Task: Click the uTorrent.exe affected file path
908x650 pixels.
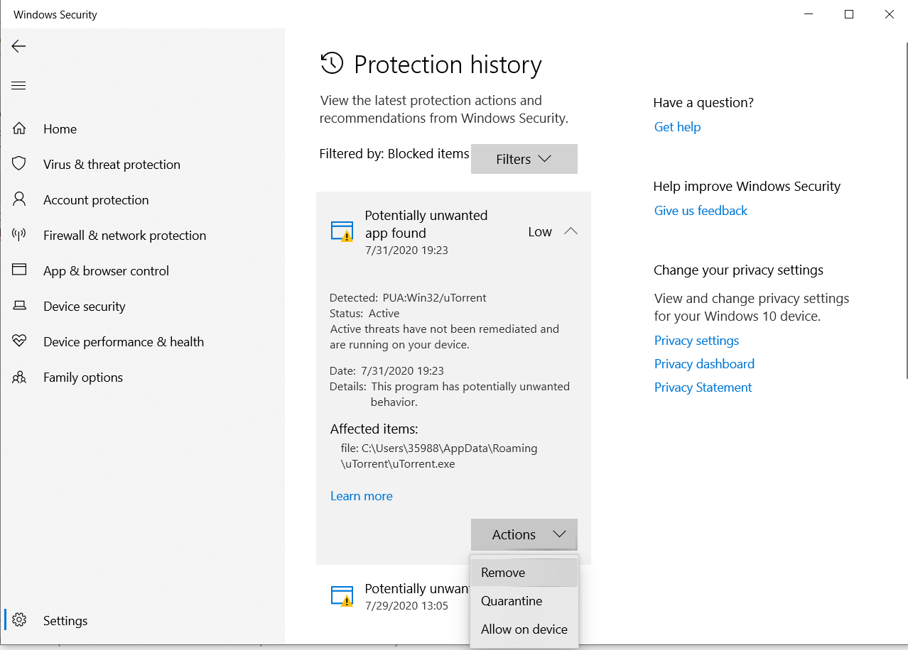Action: 439,456
